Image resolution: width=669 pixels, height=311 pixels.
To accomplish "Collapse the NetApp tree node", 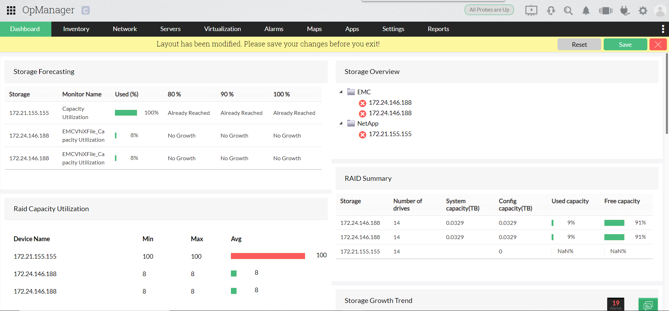I will [x=341, y=123].
